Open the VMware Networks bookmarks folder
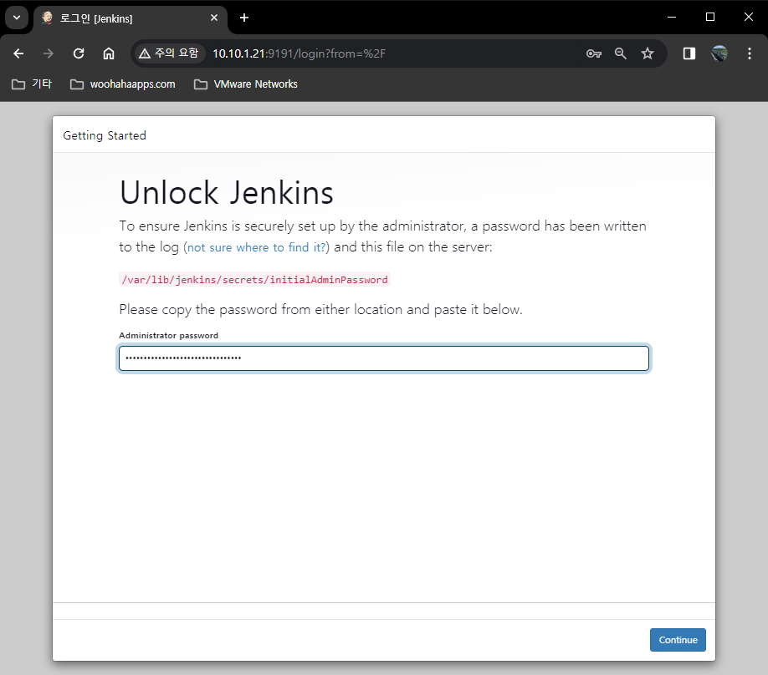Image resolution: width=768 pixels, height=675 pixels. coord(246,84)
